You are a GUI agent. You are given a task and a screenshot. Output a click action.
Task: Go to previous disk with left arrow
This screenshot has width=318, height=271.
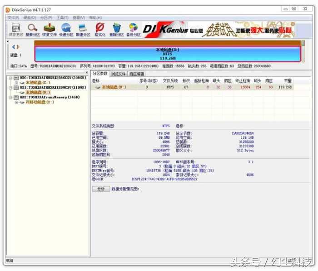(x=14, y=47)
